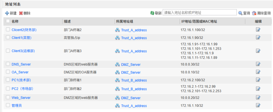Open the Client1(高管) address entry

pos(22,38)
